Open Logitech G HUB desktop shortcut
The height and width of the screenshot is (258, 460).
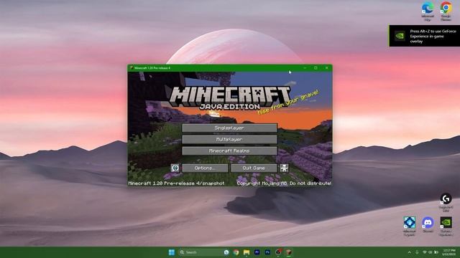click(x=446, y=202)
